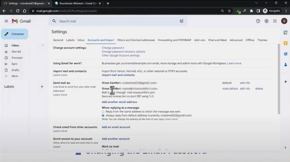Image resolution: width=290 pixels, height=162 pixels.
Task: Create new label plus icon
Action: [x=42, y=86]
